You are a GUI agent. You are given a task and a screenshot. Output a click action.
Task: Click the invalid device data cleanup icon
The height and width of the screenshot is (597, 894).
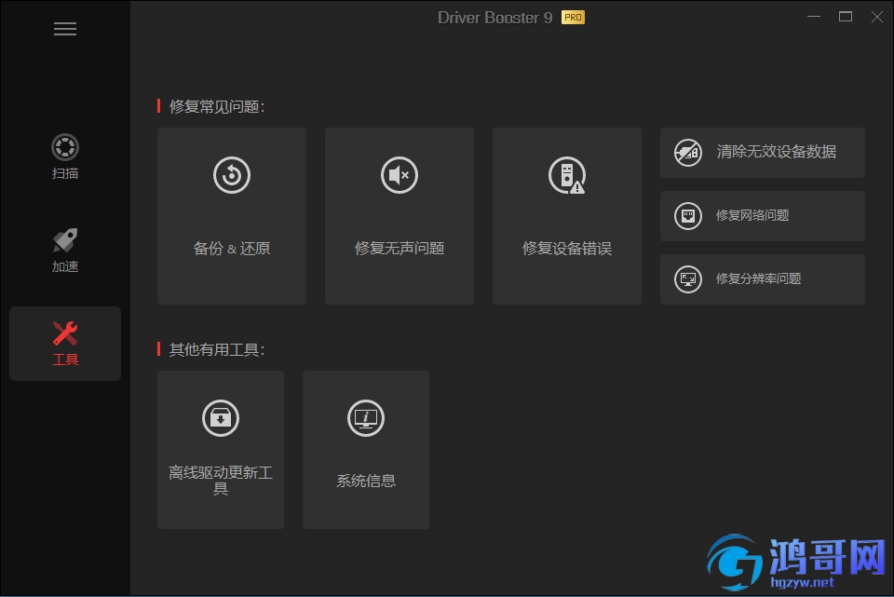click(688, 152)
